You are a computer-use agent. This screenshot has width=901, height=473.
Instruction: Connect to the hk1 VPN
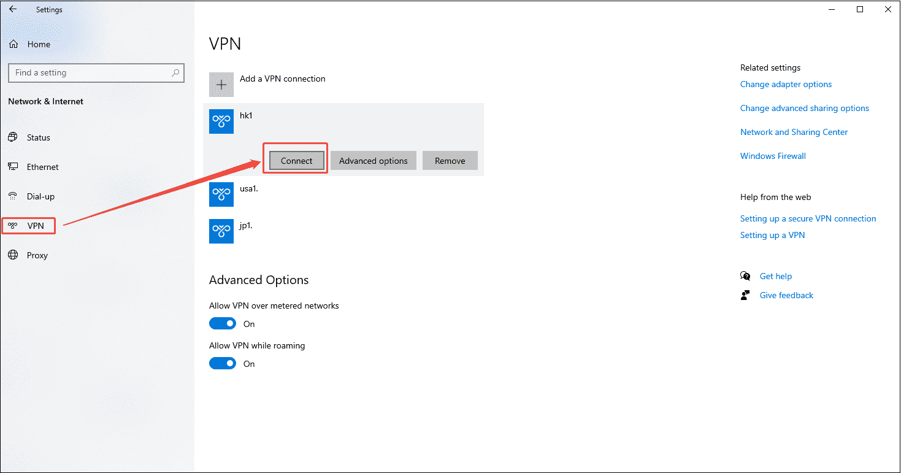pos(295,160)
